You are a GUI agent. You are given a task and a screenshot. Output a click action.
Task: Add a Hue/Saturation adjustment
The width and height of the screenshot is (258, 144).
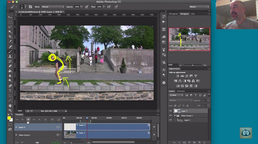coord(175,81)
